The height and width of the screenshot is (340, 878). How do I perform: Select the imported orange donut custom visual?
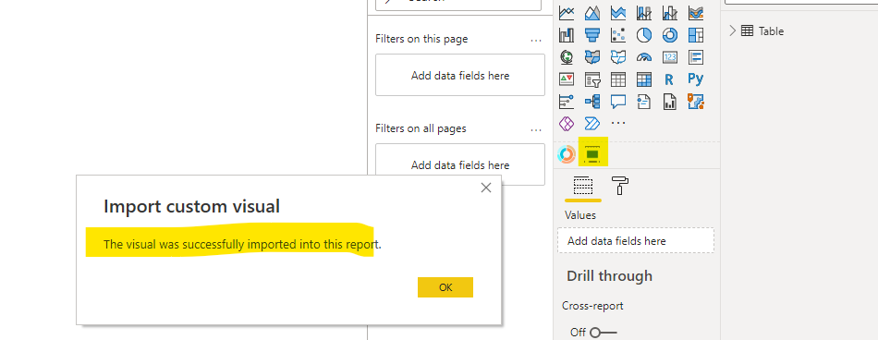567,154
